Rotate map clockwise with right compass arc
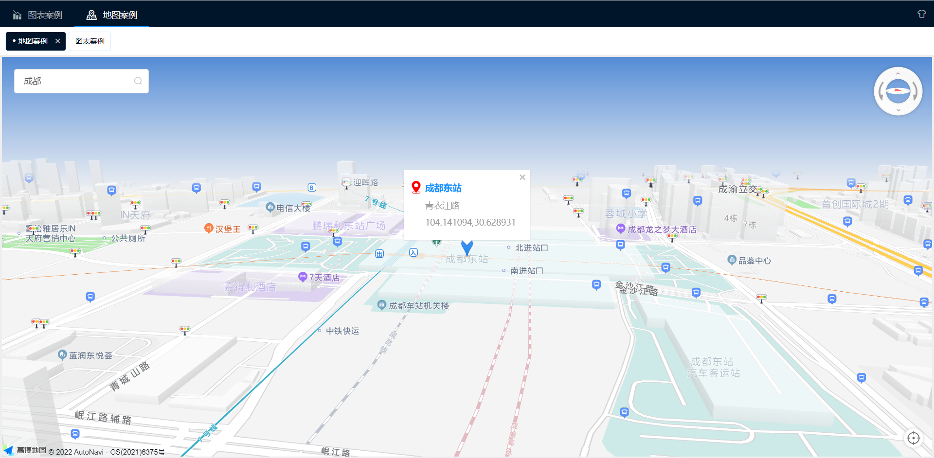Screen dimensions: 934x458 point(915,91)
